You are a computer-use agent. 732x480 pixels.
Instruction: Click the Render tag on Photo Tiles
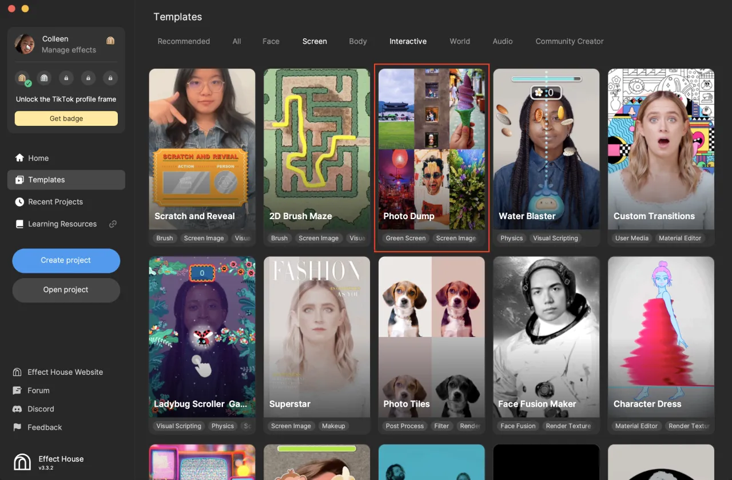(470, 426)
